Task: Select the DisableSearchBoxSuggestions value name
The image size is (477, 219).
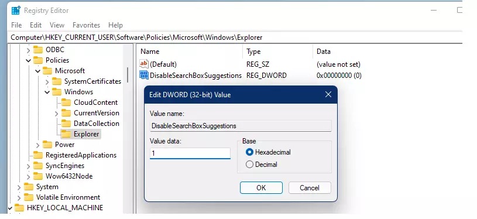Action: click(195, 76)
